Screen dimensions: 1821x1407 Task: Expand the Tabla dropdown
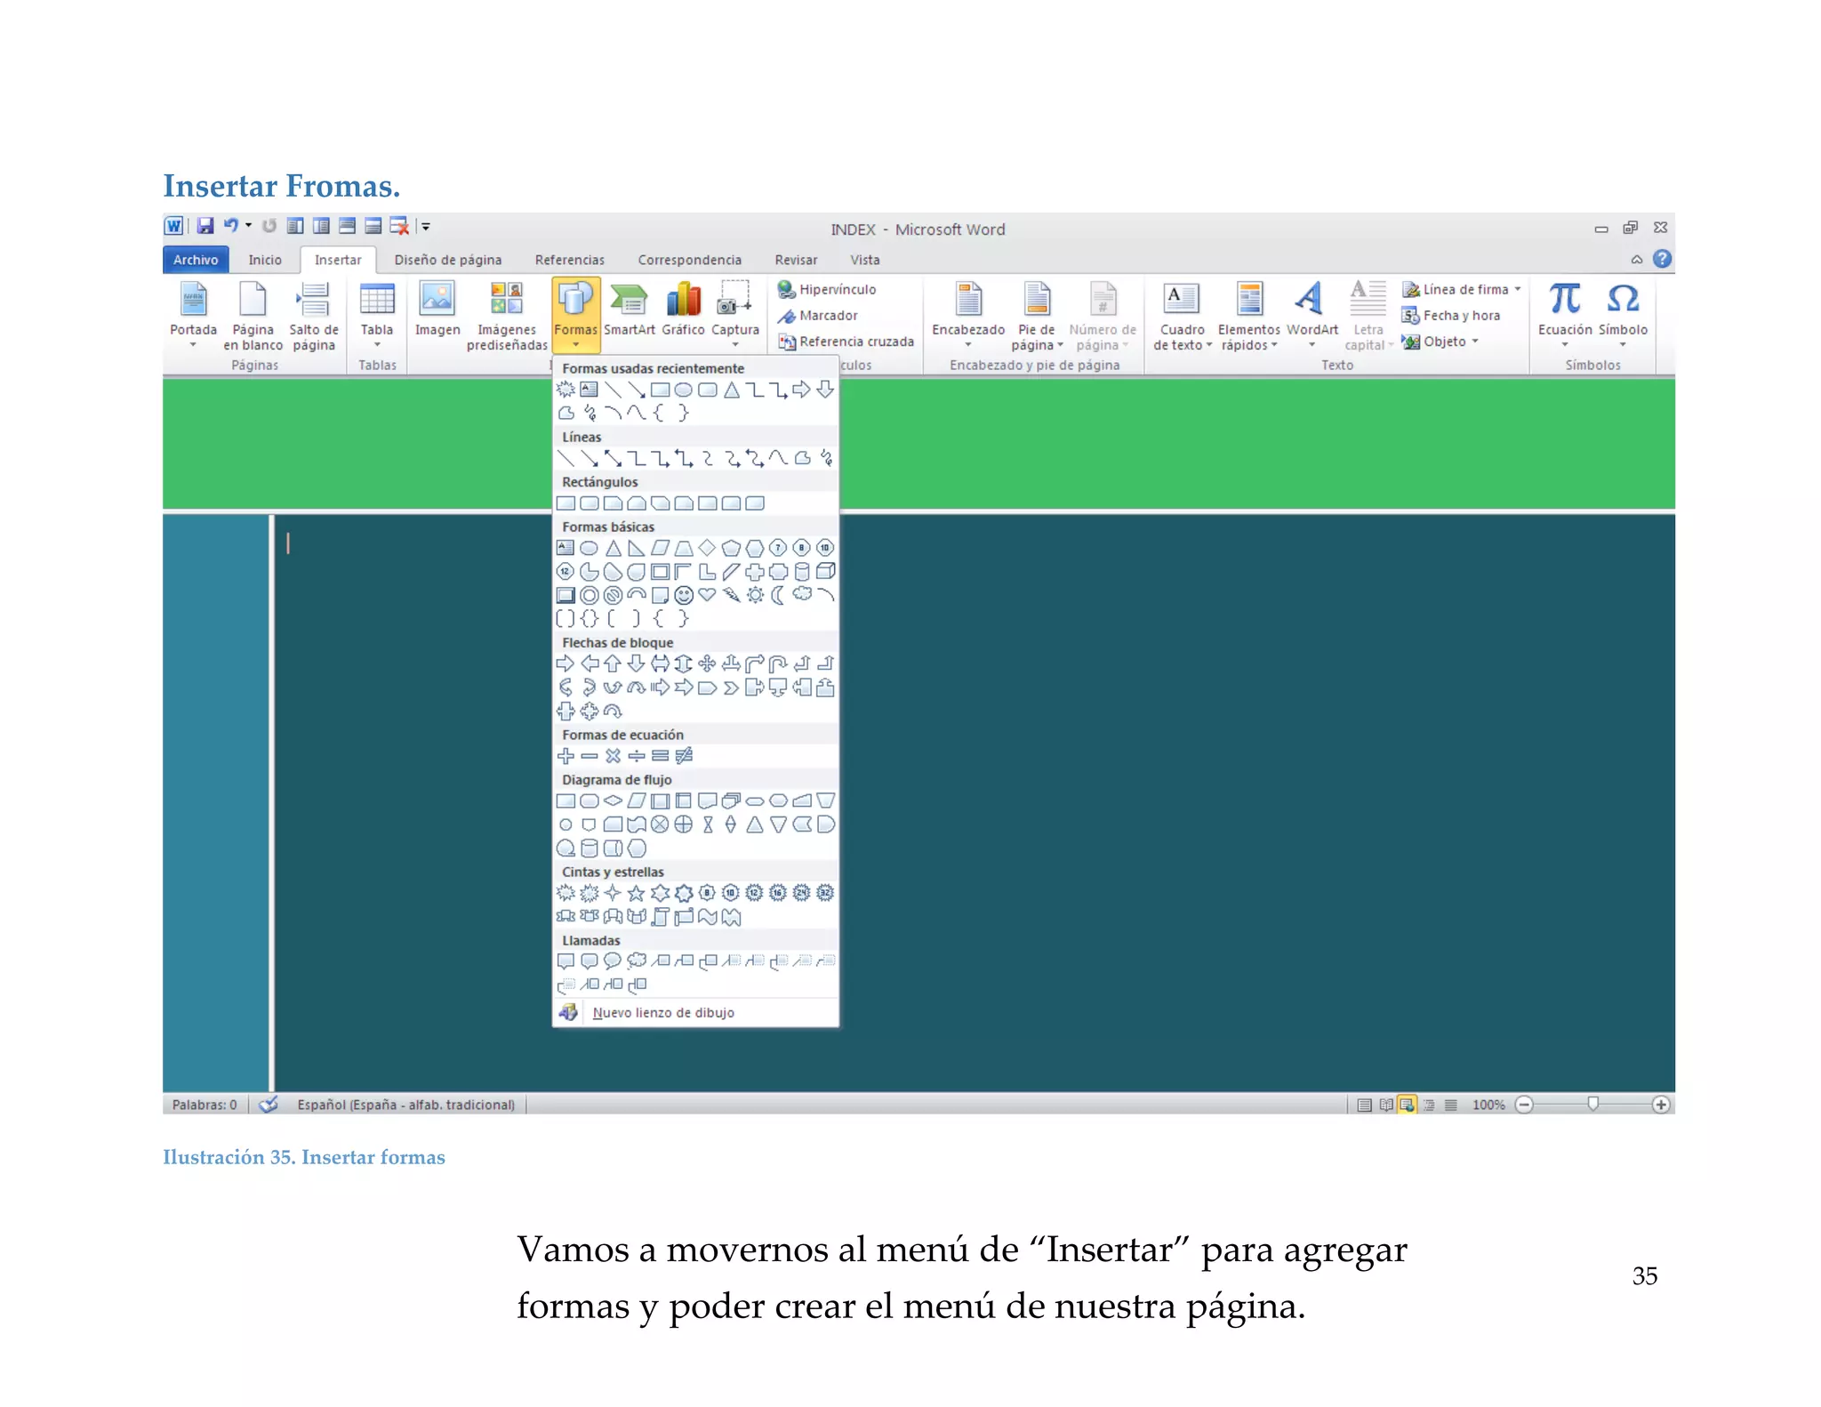tap(377, 345)
